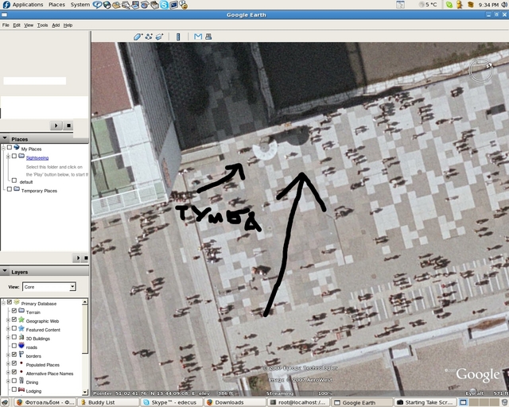Image resolution: width=509 pixels, height=407 pixels.
Task: Click the roads shield icon
Action: click(x=21, y=346)
